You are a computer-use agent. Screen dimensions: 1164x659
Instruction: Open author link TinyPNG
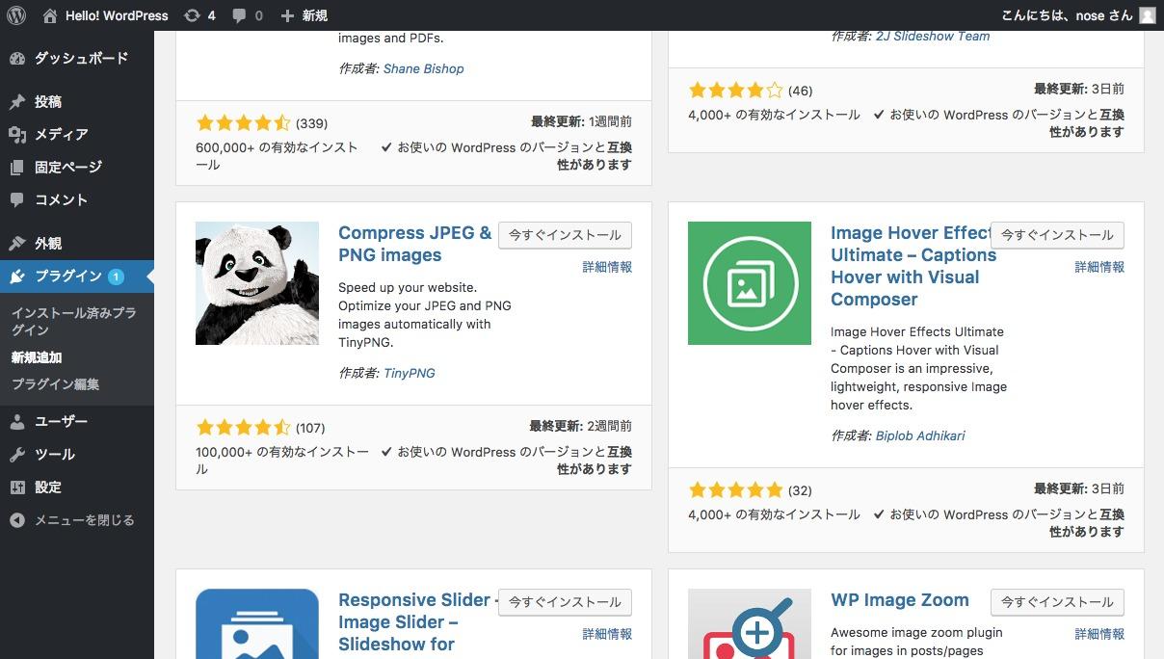click(x=409, y=374)
